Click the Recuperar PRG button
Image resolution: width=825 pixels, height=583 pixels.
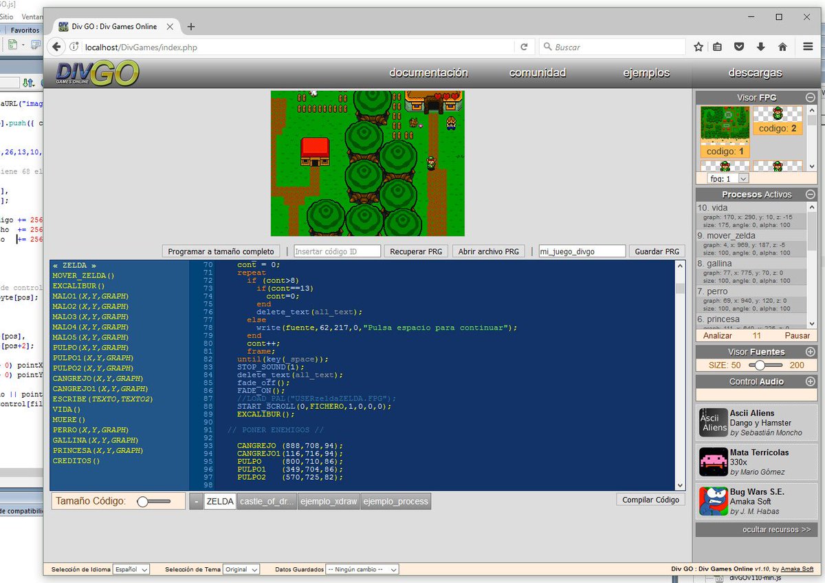point(415,251)
